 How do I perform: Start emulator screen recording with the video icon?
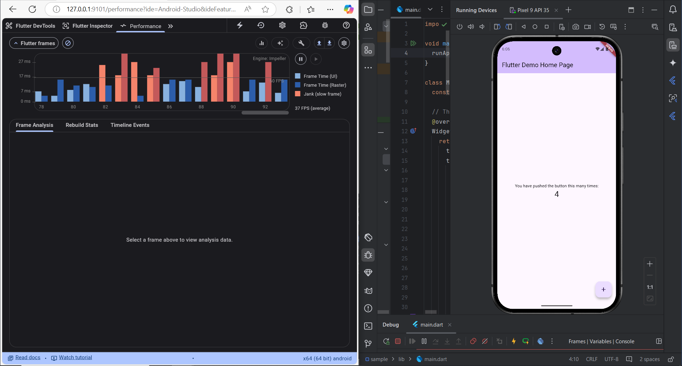pos(588,27)
